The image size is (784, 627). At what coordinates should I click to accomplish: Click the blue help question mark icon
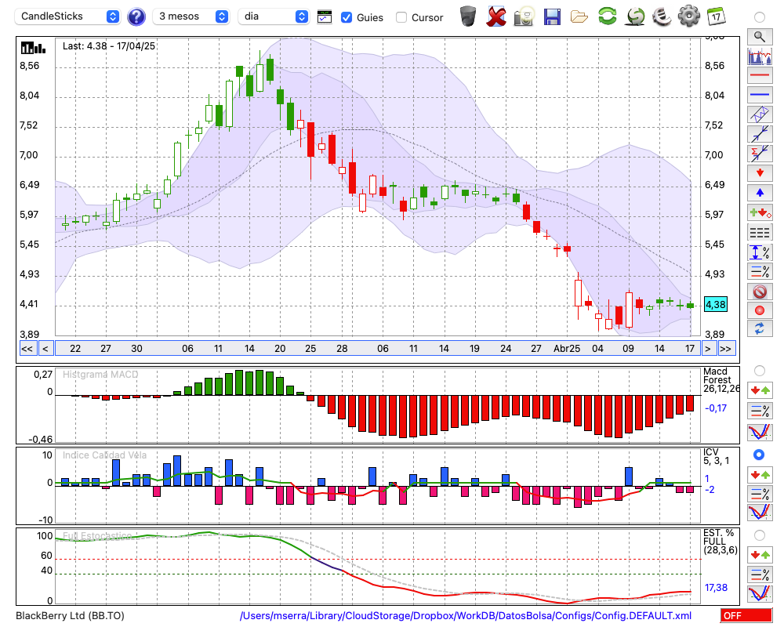pyautogui.click(x=136, y=17)
